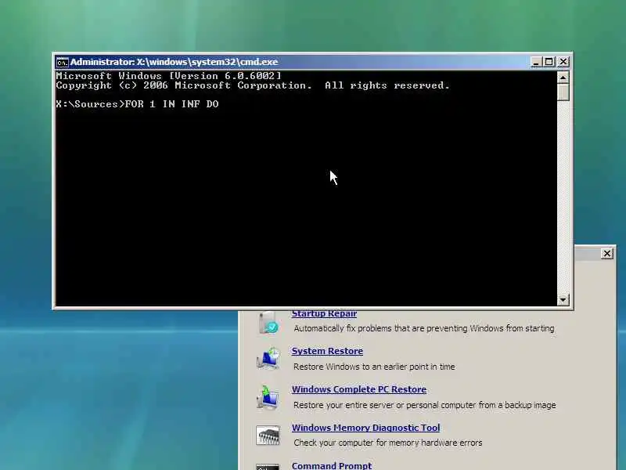Open Windows Complete PC Restore link

359,389
